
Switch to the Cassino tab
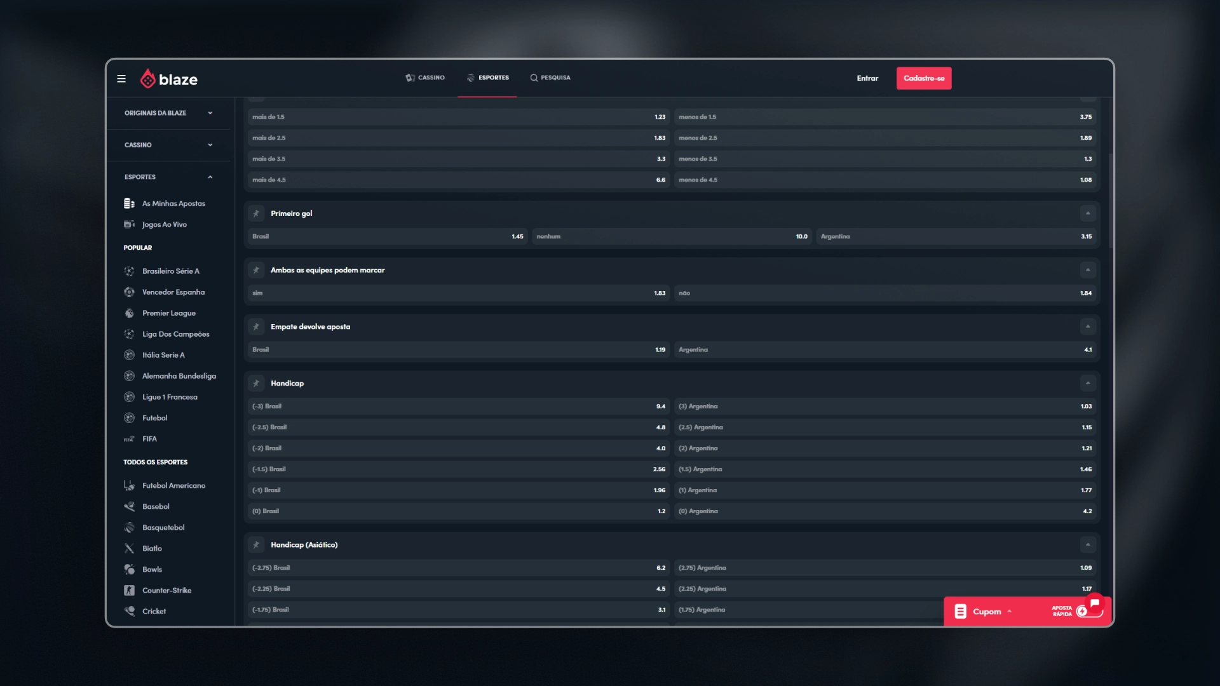pos(425,77)
